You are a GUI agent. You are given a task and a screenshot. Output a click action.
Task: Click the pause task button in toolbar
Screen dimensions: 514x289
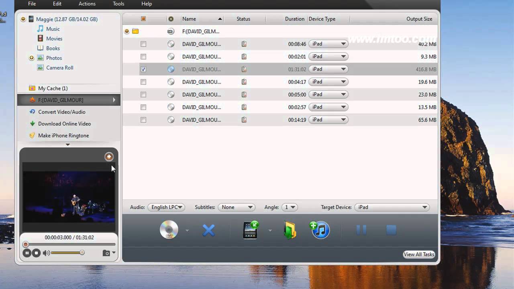[x=361, y=230]
